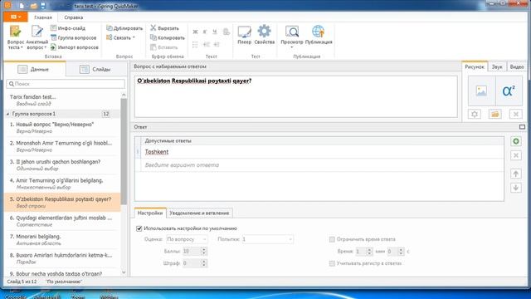Toggle Использовать настройки по умолчанию checkbox

139,228
